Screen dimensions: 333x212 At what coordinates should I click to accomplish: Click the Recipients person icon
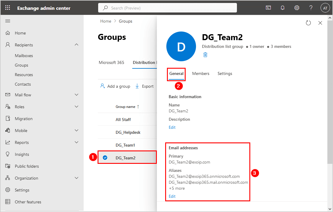pyautogui.click(x=8, y=45)
